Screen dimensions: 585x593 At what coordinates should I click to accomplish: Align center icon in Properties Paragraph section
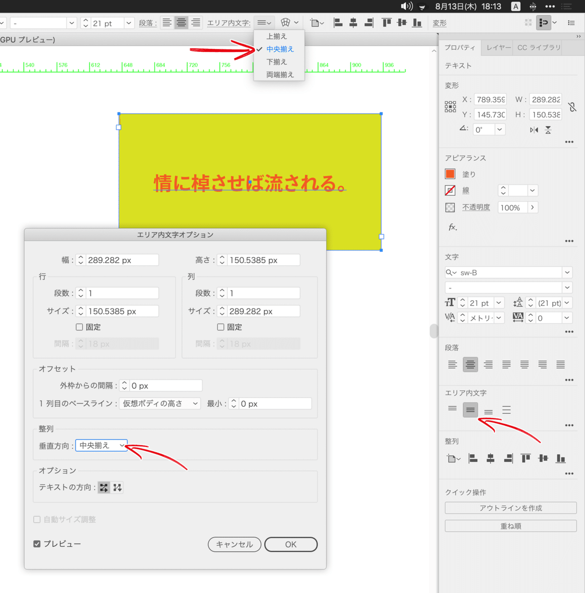click(470, 364)
